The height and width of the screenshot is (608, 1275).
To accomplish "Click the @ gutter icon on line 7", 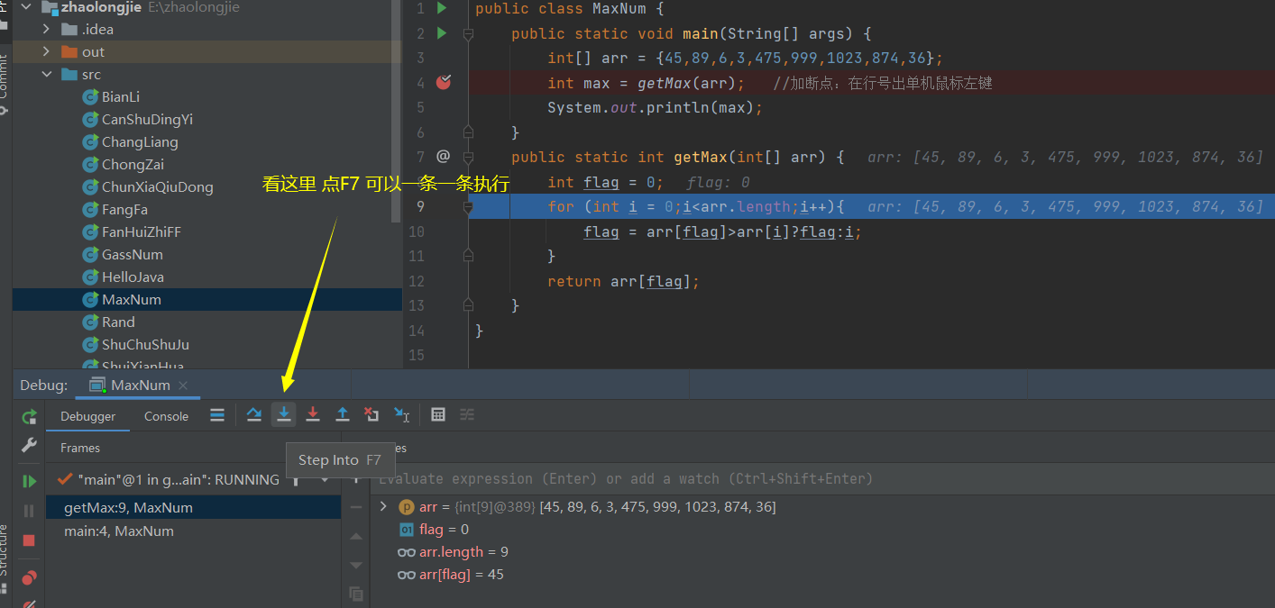I will coord(443,157).
